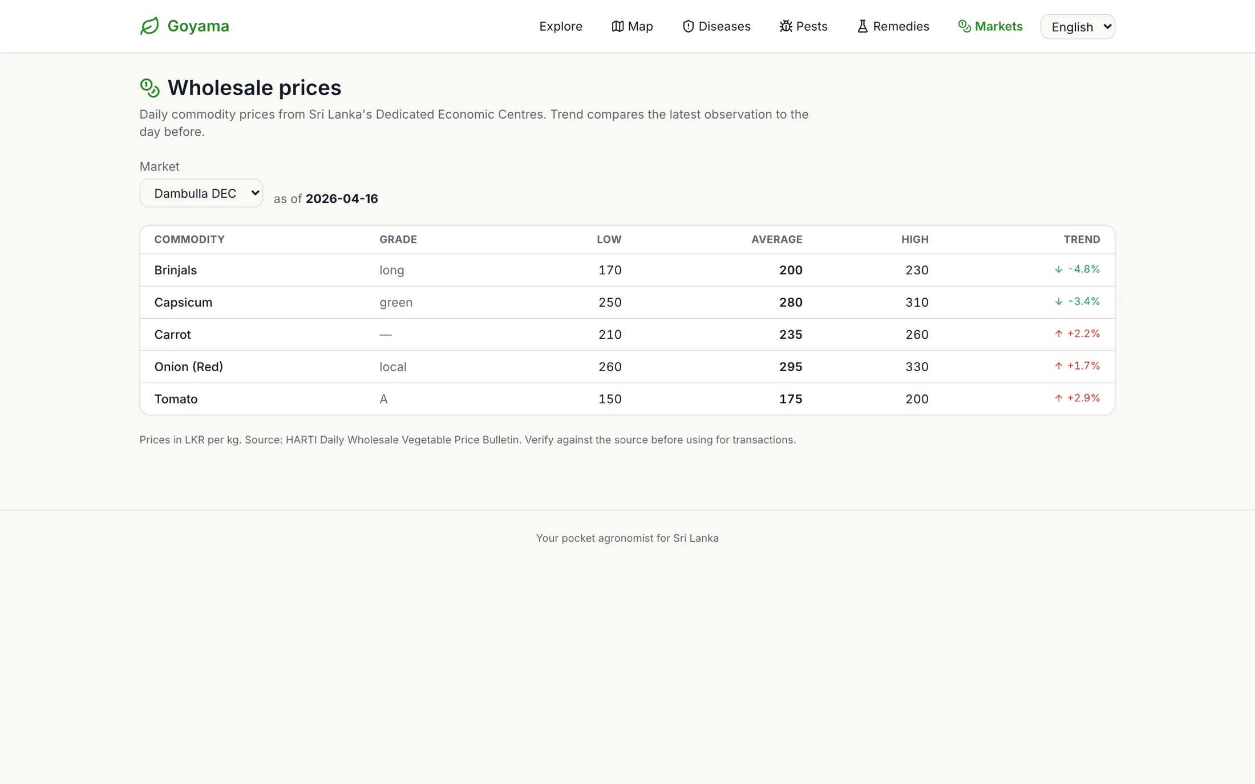The width and height of the screenshot is (1255, 784).
Task: Open the Remedies nav link
Action: pyautogui.click(x=893, y=26)
